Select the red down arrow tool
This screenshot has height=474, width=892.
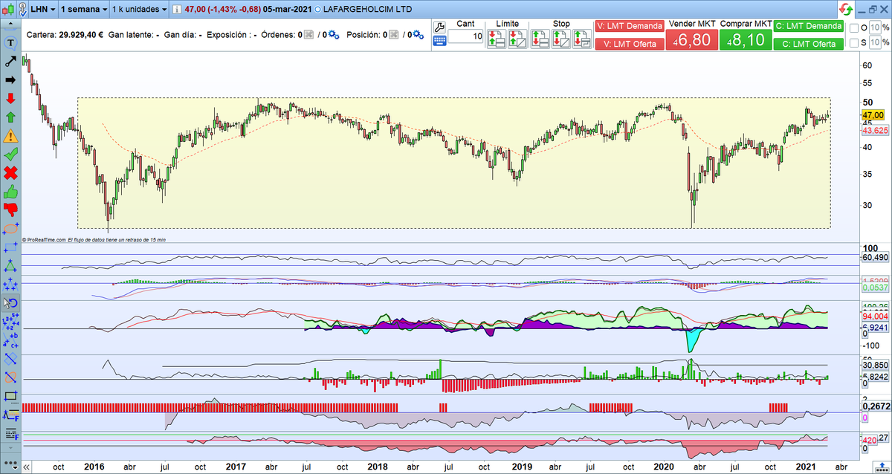point(10,98)
